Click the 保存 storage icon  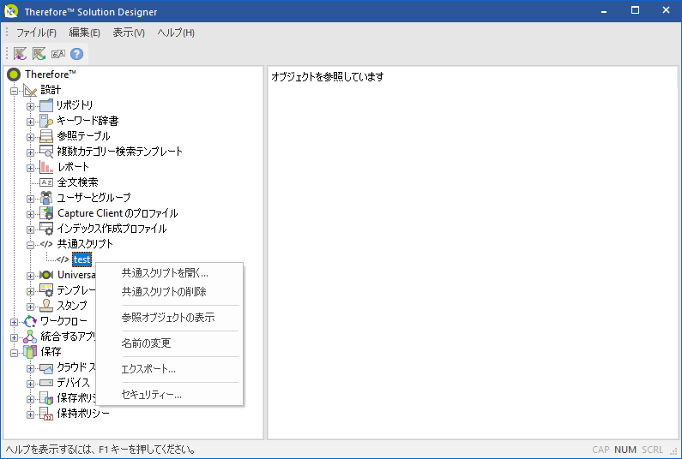click(30, 352)
